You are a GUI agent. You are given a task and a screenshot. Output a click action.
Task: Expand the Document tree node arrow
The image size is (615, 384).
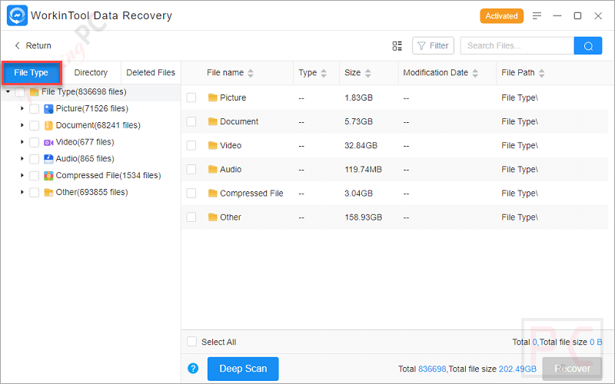(22, 125)
